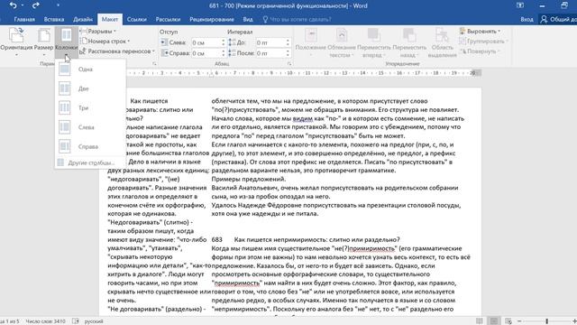The image size is (577, 325).
Task: Click Переместить вперед bring forward button
Action: click(374, 42)
